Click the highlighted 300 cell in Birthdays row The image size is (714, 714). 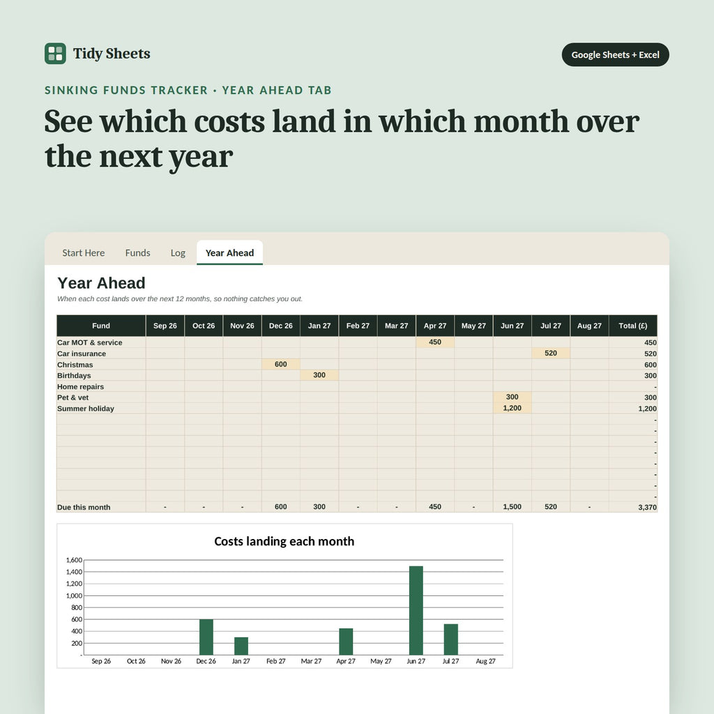click(x=319, y=375)
